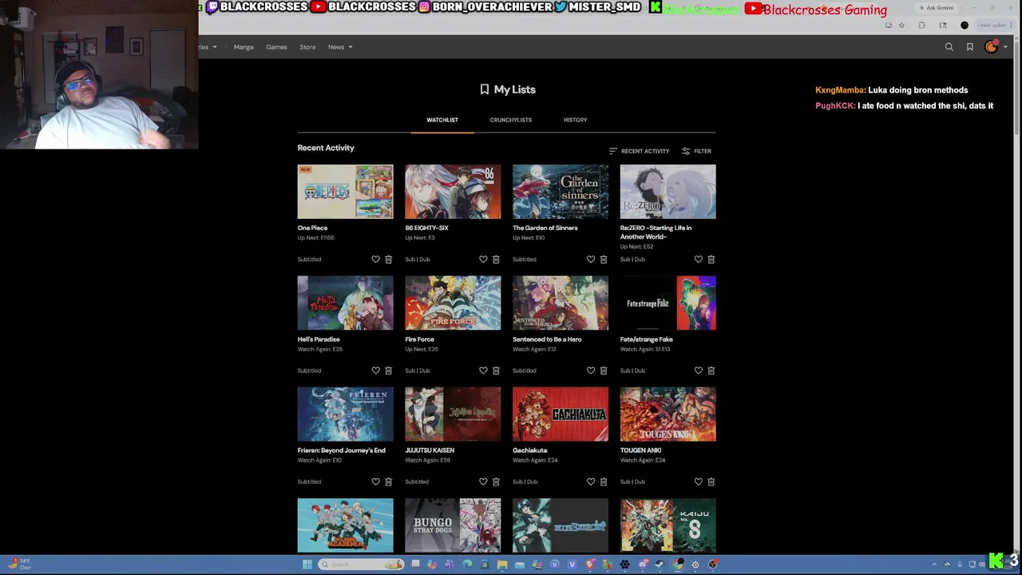Open Discord from the taskbar

pyautogui.click(x=644, y=565)
